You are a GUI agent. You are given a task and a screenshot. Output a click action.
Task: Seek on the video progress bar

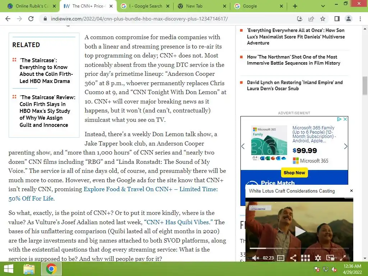[299, 248]
